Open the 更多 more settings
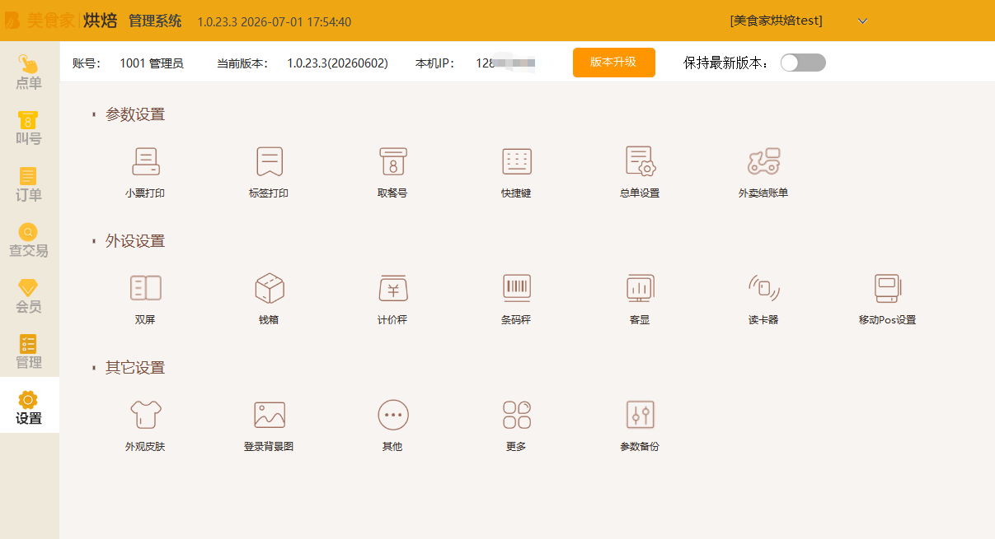The width and height of the screenshot is (995, 539). pyautogui.click(x=516, y=425)
